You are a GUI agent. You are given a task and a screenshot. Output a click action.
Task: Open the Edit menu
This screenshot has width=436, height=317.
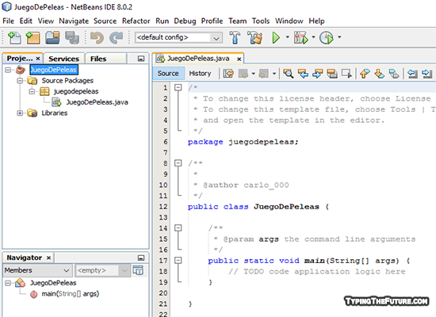[26, 21]
